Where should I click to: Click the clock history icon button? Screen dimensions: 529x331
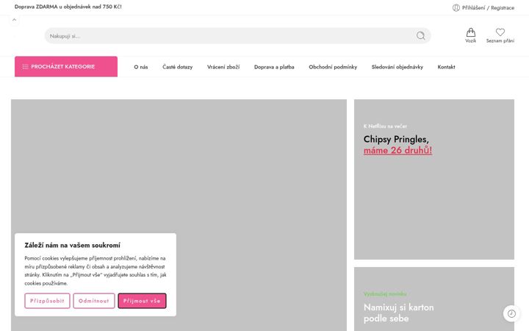pyautogui.click(x=511, y=313)
